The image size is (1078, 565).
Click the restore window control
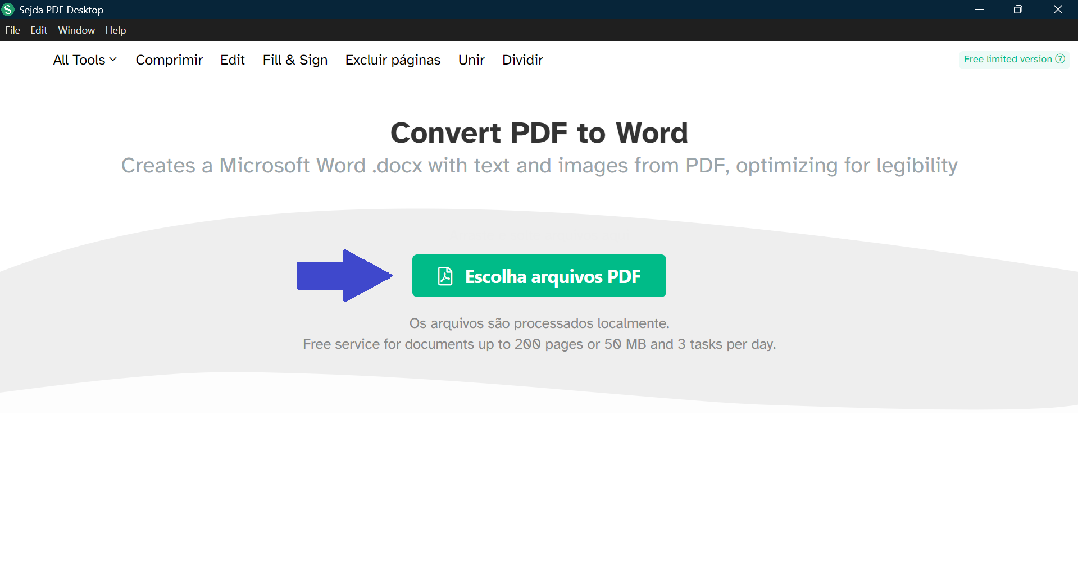pyautogui.click(x=1018, y=10)
